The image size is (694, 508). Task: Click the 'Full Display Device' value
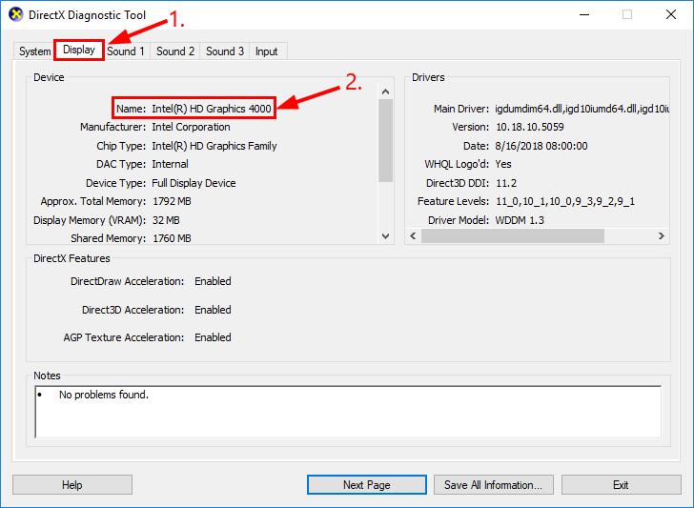[x=194, y=183]
